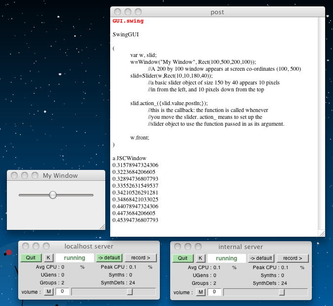This screenshot has width=333, height=306.
Task: Click the internal server volume number box
Action: 214,292
